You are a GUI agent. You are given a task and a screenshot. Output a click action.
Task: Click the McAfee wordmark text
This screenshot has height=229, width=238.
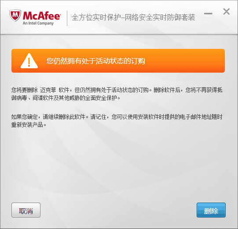coord(42,15)
